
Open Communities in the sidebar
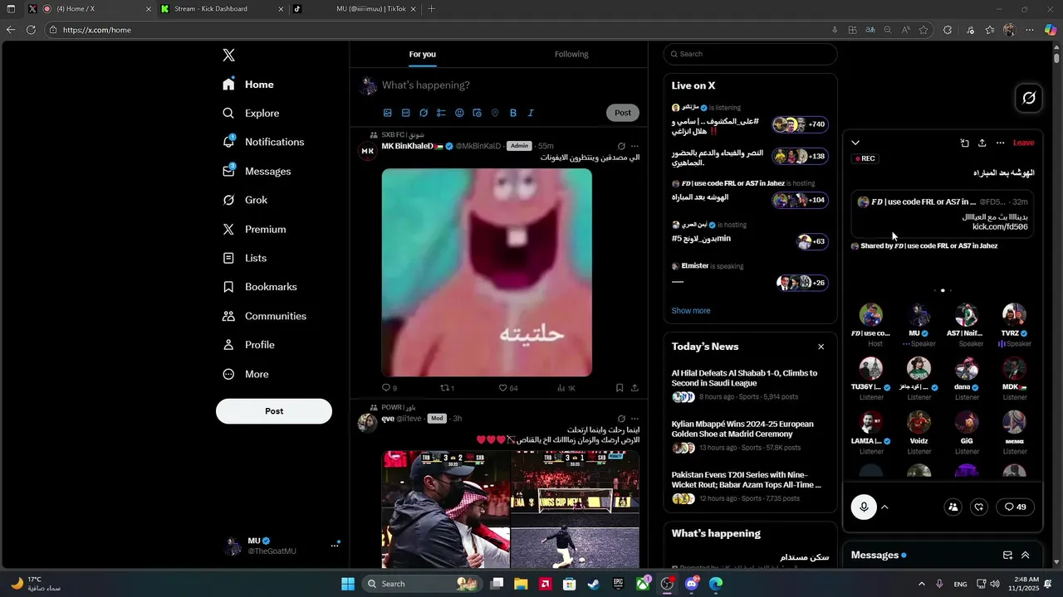(x=264, y=316)
